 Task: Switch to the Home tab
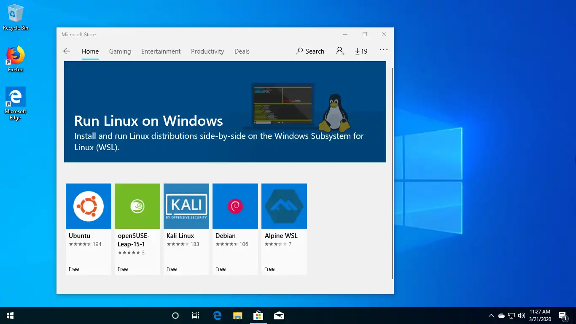(90, 51)
